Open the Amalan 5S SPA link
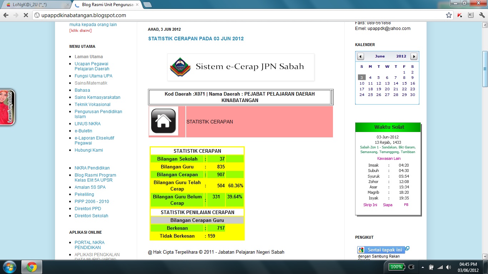The image size is (488, 274). point(90,187)
